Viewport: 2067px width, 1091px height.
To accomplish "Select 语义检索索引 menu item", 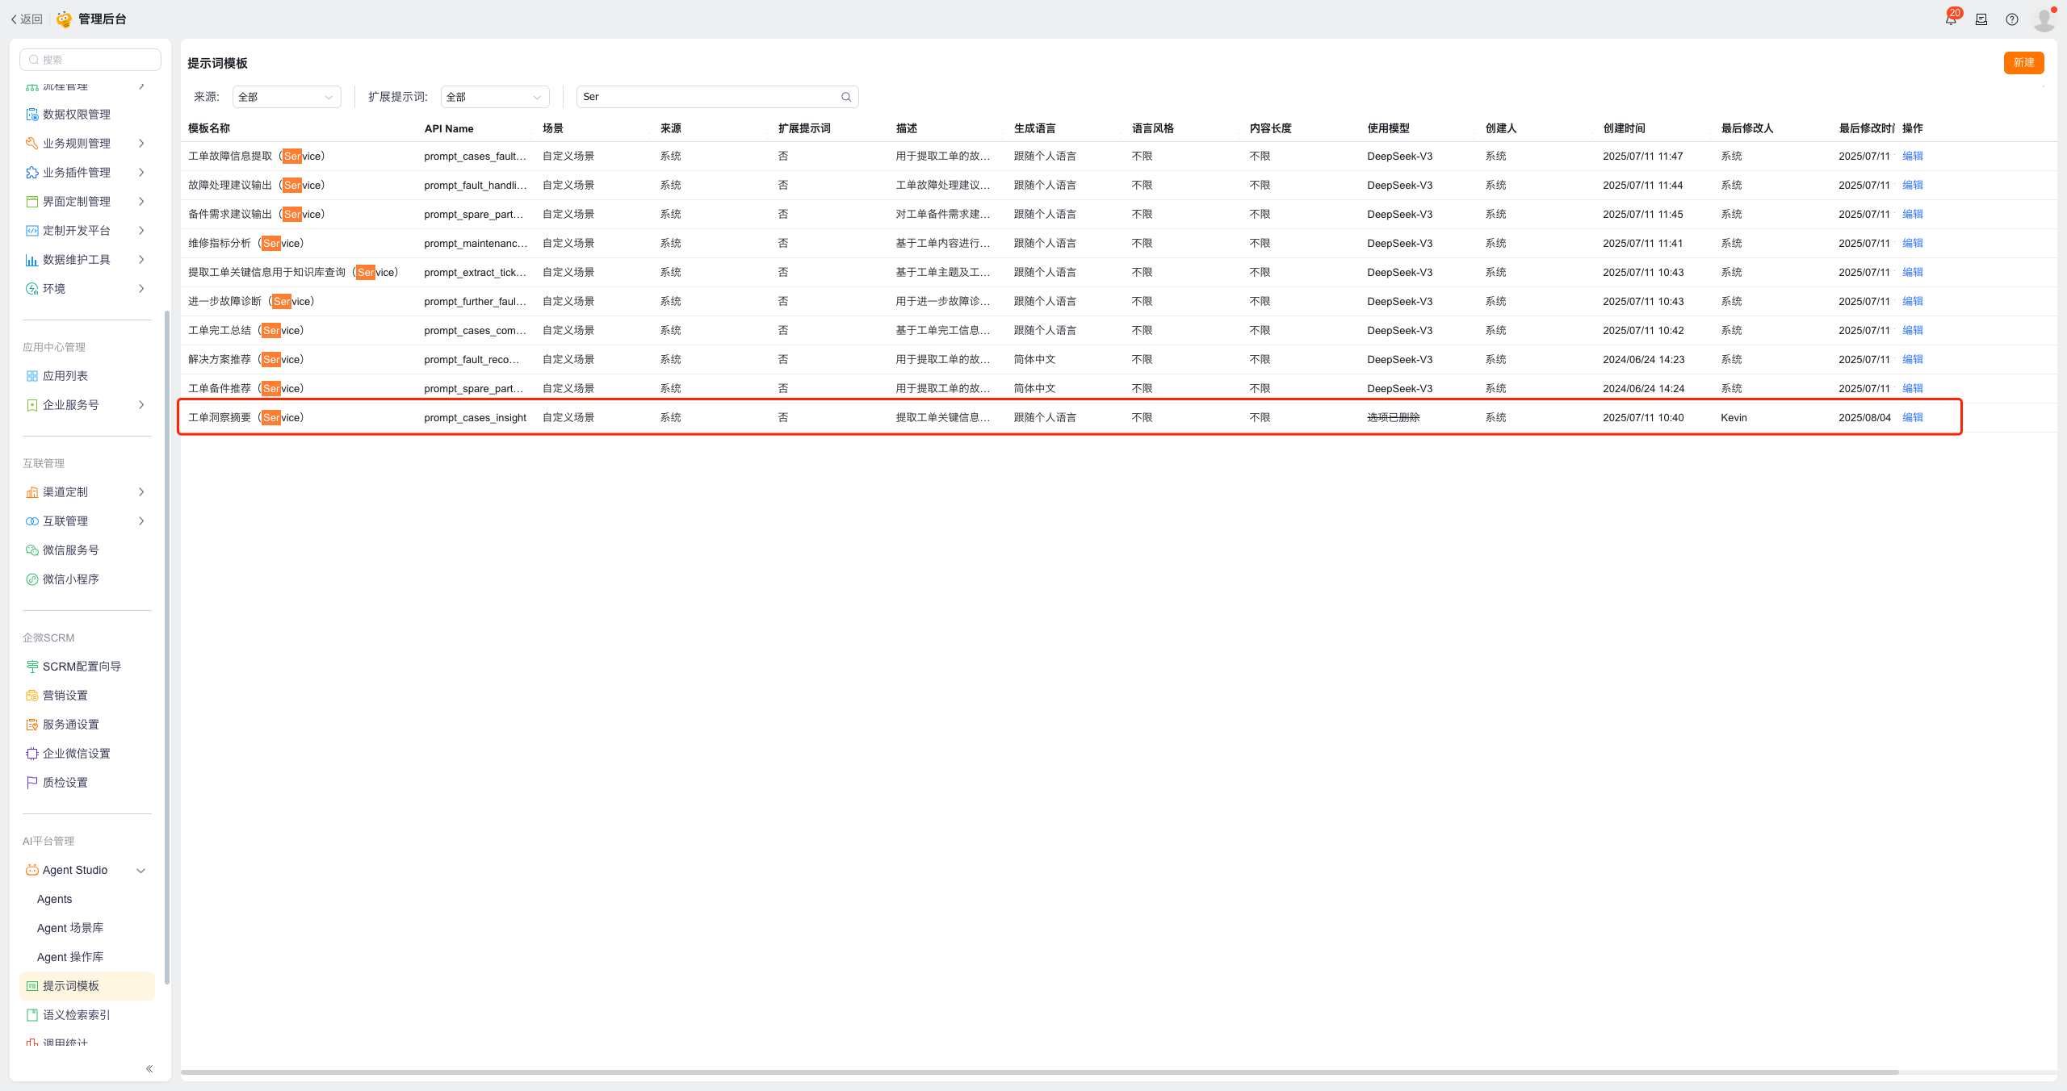I will pyautogui.click(x=76, y=1015).
